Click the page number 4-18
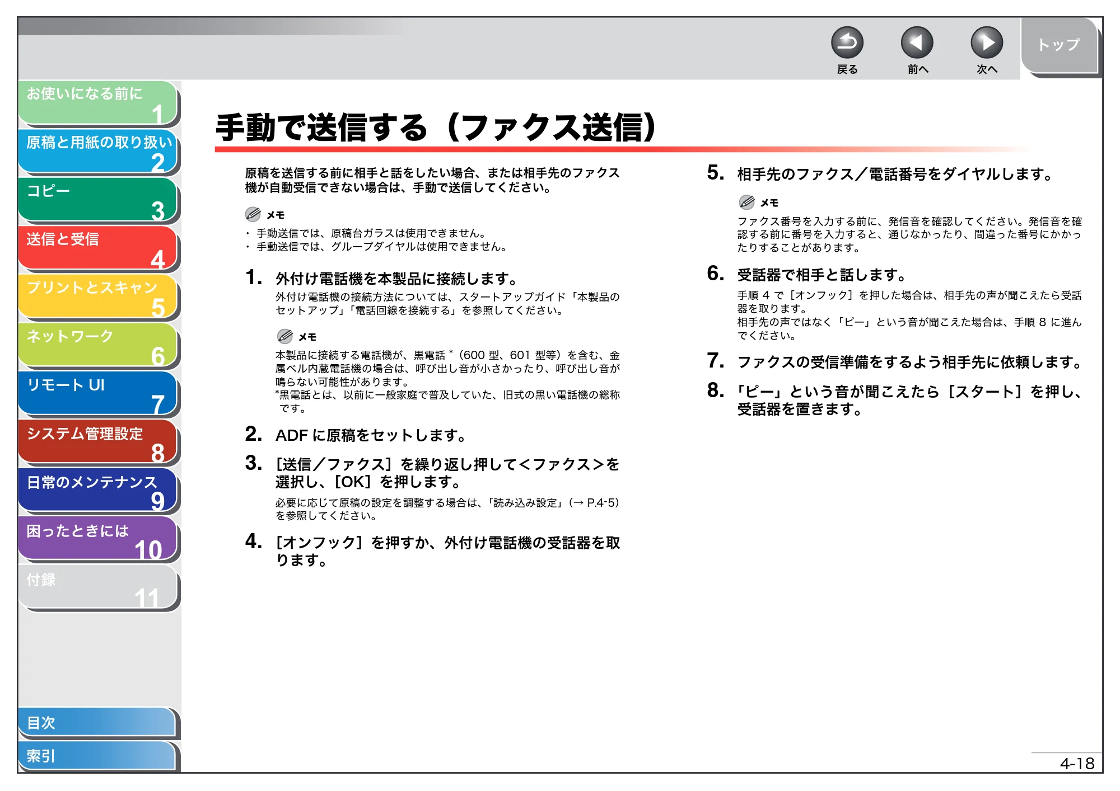The height and width of the screenshot is (791, 1120). (x=1077, y=764)
